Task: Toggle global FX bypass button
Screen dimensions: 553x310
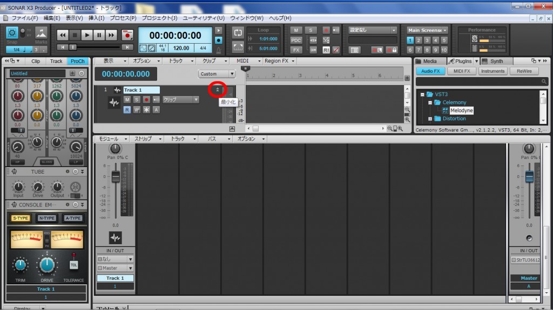Action: [x=296, y=50]
